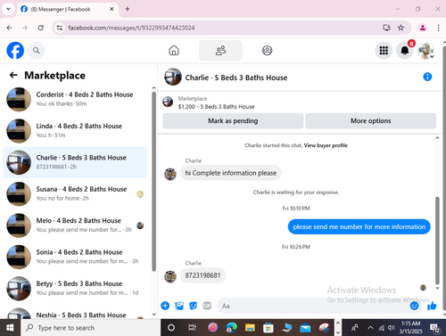Image resolution: width=446 pixels, height=336 pixels.
Task: Click the blue please send me number message
Action: [359, 226]
